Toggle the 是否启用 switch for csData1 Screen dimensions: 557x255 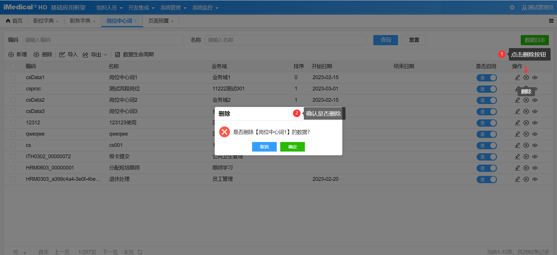click(x=487, y=78)
